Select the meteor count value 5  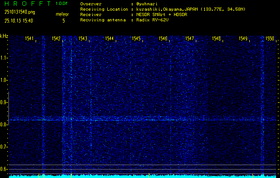tap(64, 21)
